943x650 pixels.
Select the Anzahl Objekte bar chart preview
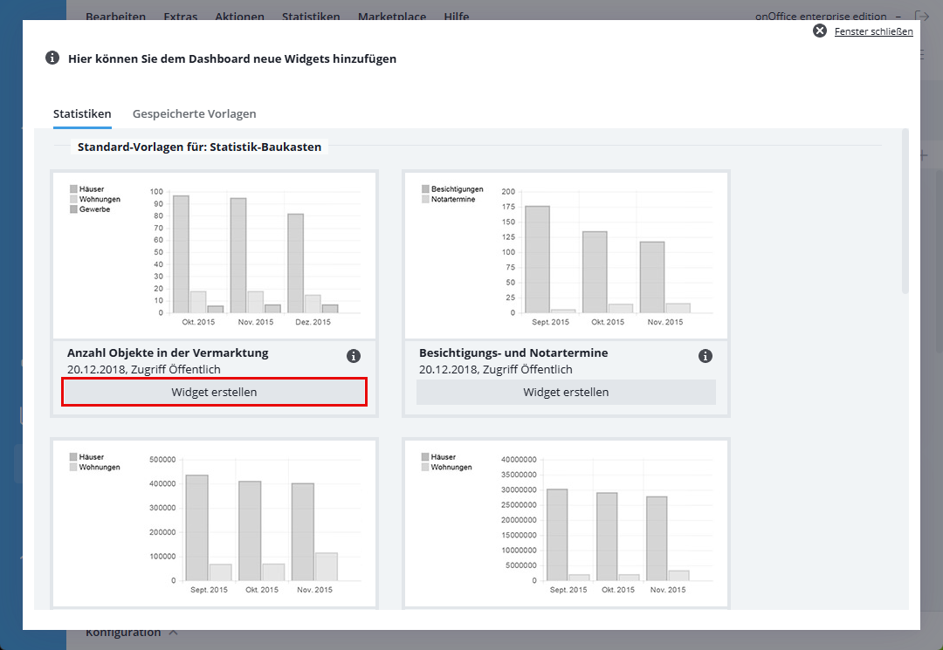tap(214, 255)
